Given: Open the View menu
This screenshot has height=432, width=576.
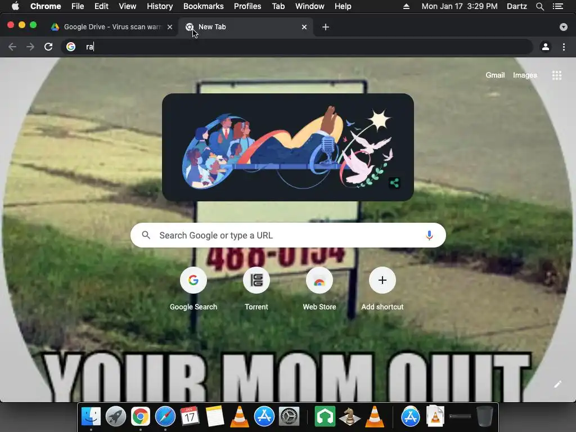Looking at the screenshot, I should click(128, 6).
